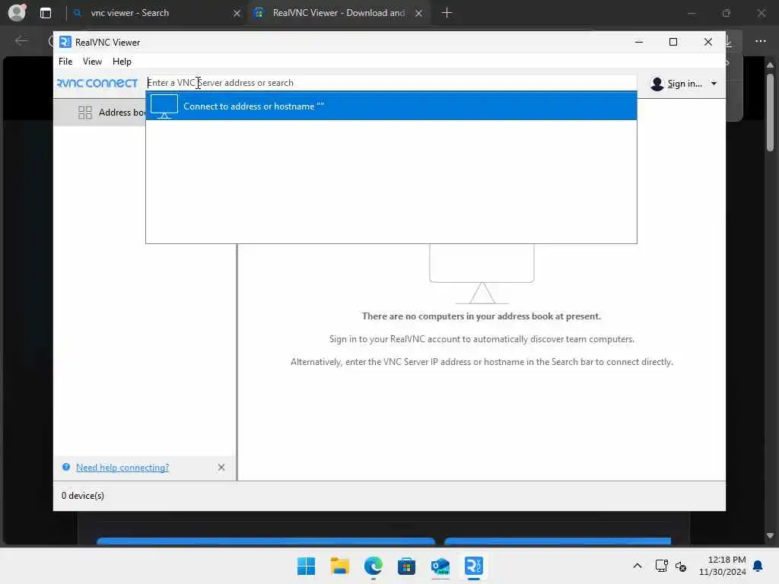Open a new browser tab
The height and width of the screenshot is (584, 779).
pos(447,13)
